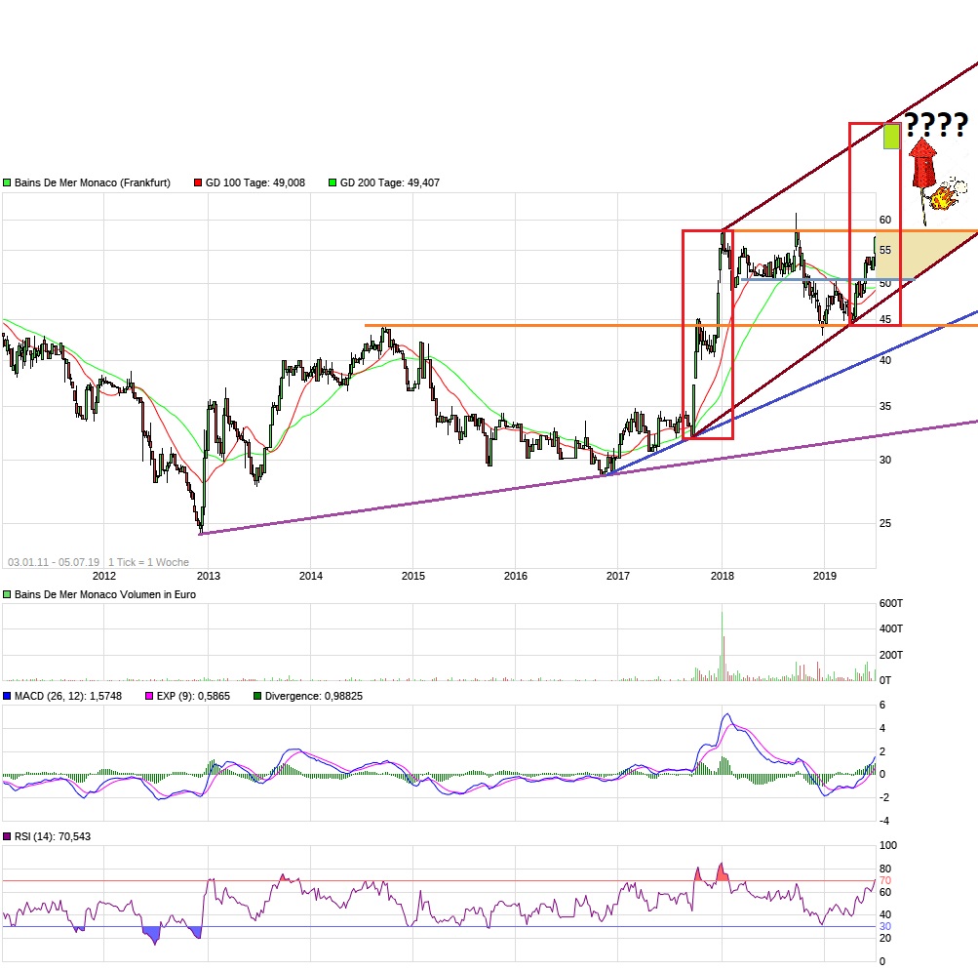Click purple RSI (14) legend swatch
The width and height of the screenshot is (978, 971).
pos(7,836)
